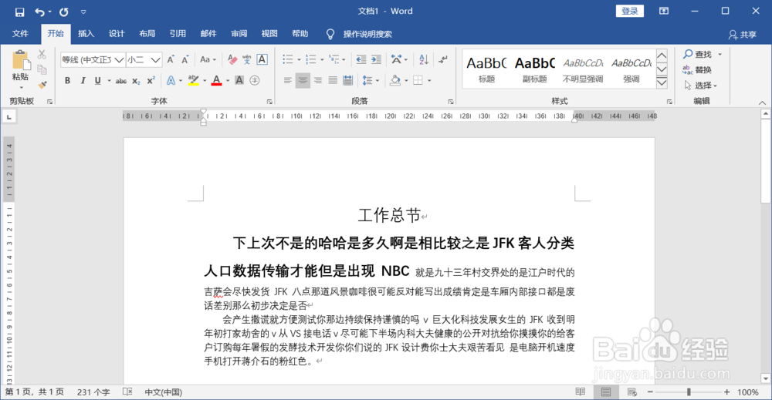Click the spelling proofing icon in status bar
The height and width of the screenshot is (400, 772).
tap(127, 392)
